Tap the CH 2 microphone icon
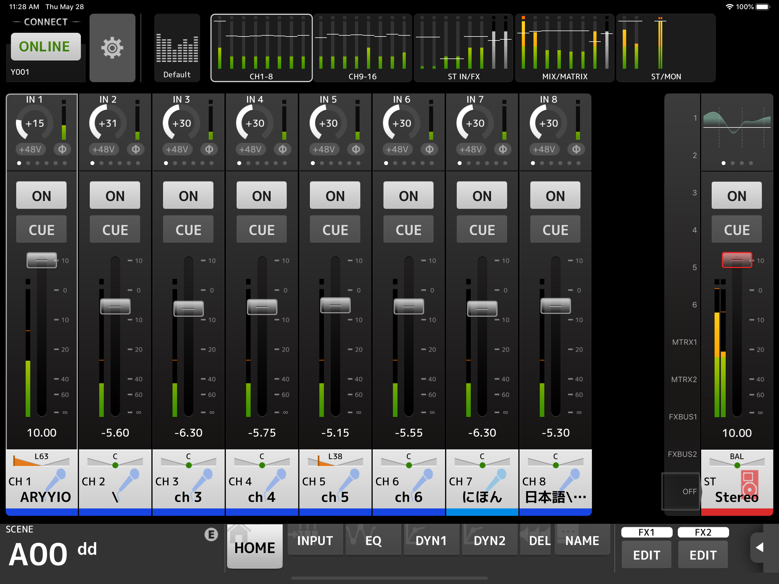This screenshot has width=779, height=584. coord(129,481)
